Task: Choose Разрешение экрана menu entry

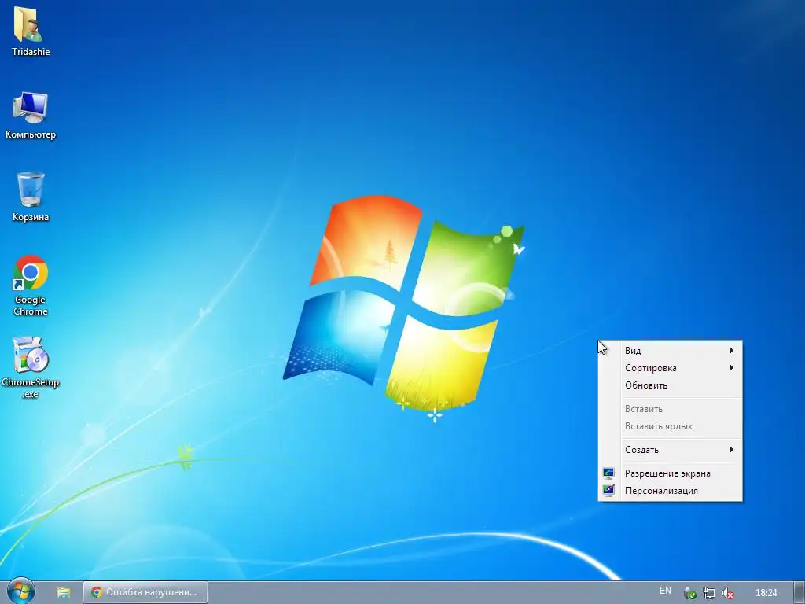Action: tap(670, 473)
